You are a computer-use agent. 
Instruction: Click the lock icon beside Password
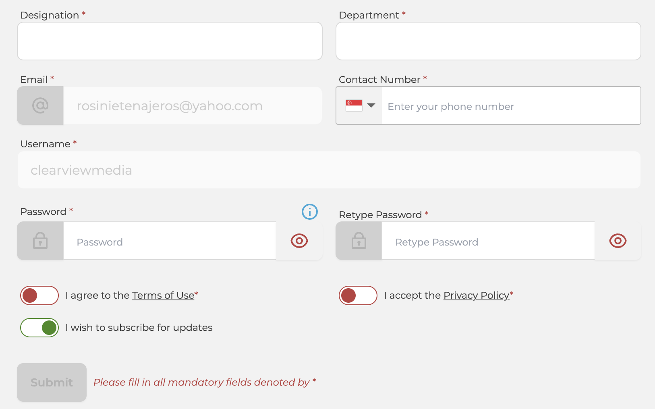click(x=40, y=241)
